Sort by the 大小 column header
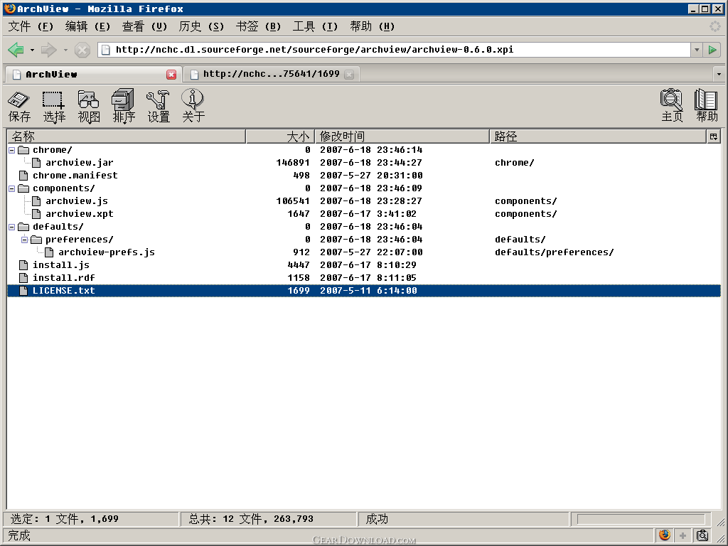Image resolution: width=728 pixels, height=546 pixels. point(280,136)
